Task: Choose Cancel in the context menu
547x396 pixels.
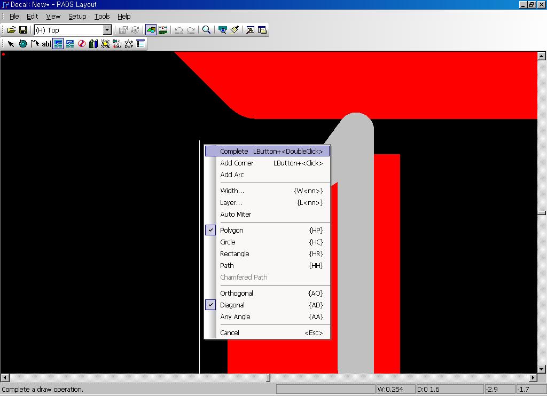Action: tap(267, 333)
